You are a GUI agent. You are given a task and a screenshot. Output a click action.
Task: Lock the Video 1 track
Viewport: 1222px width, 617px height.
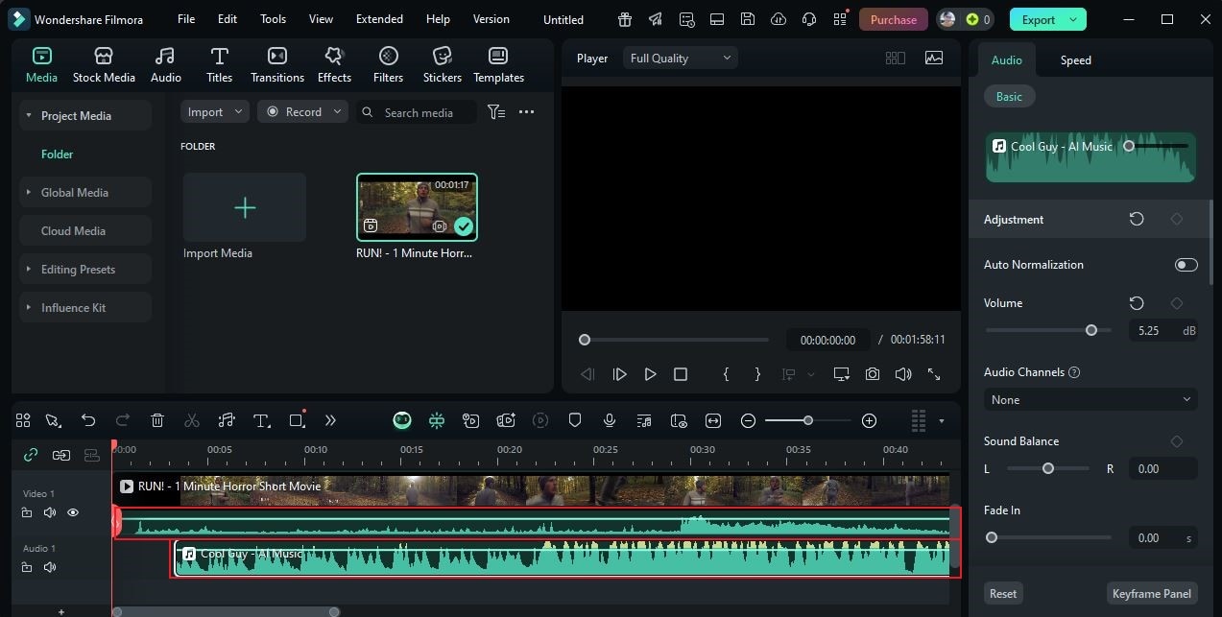[27, 512]
